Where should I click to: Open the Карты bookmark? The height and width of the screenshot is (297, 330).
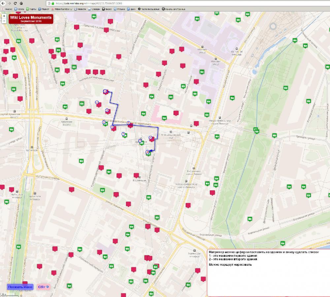[x=31, y=9]
